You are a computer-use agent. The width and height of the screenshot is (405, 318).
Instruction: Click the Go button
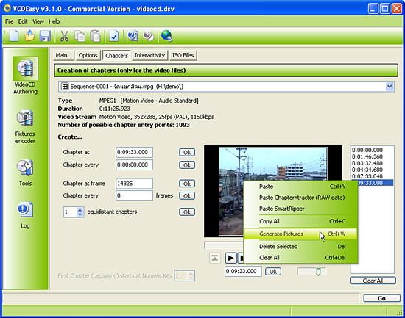[x=381, y=298]
